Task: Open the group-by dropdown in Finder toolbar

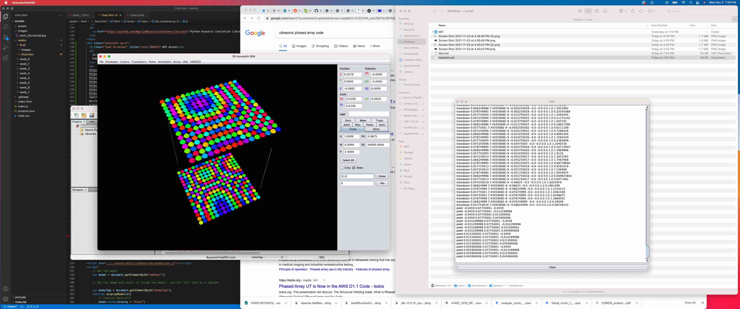Action: [x=622, y=11]
